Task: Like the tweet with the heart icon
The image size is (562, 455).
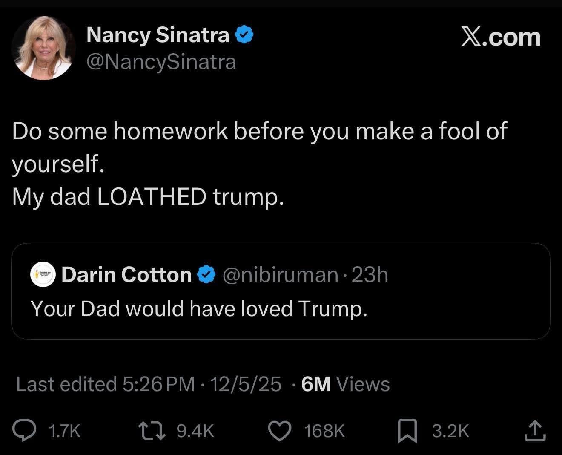Action: pyautogui.click(x=280, y=430)
